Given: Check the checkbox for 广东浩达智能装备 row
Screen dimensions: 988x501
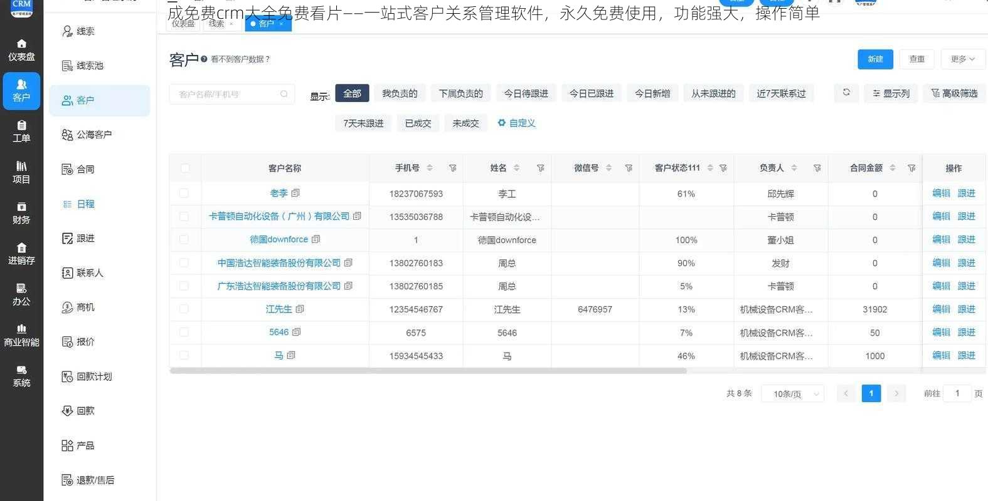Looking at the screenshot, I should (184, 286).
